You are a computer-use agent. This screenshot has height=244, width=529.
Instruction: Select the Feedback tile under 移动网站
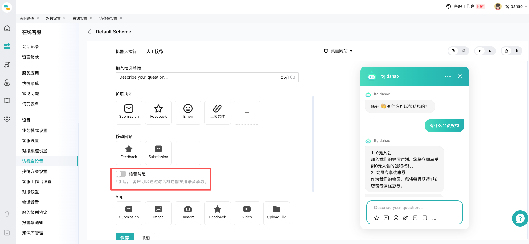coord(129,153)
